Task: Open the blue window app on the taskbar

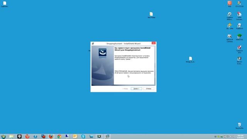Action: pyautogui.click(x=91, y=136)
